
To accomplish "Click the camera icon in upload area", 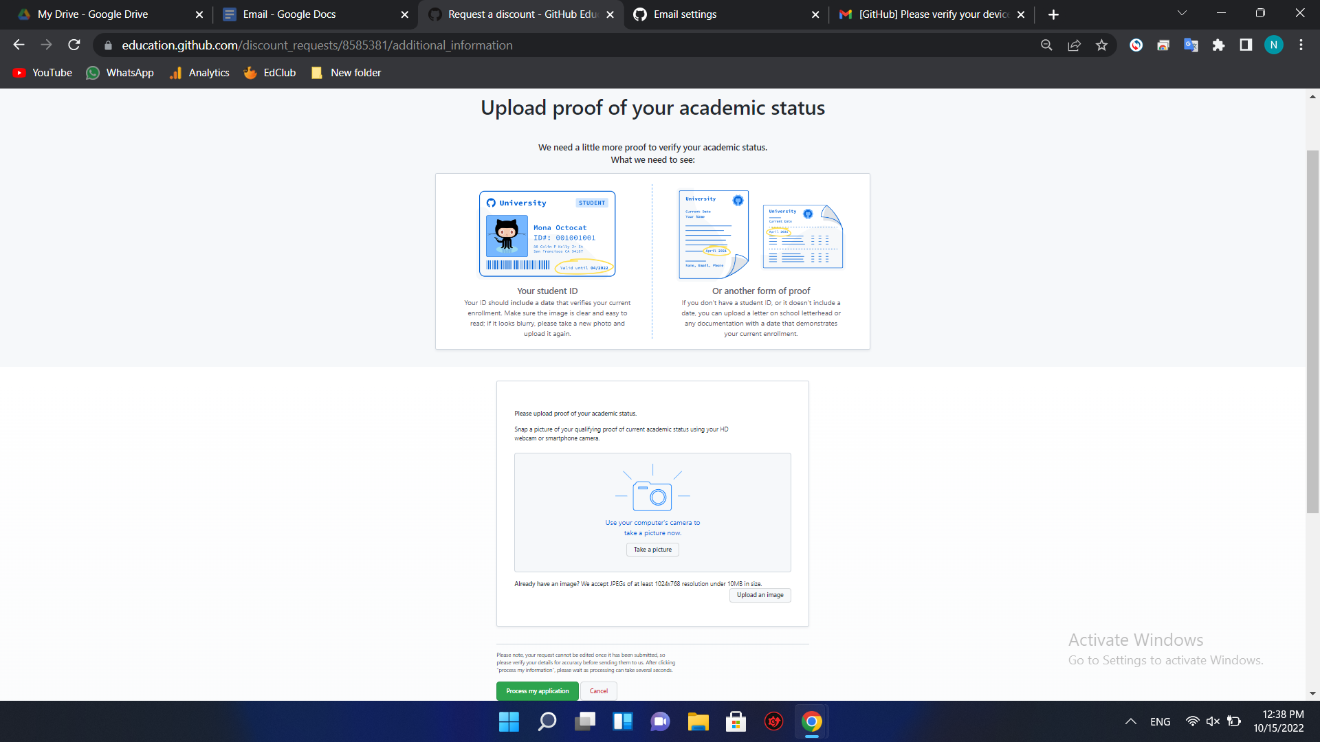I will point(652,496).
